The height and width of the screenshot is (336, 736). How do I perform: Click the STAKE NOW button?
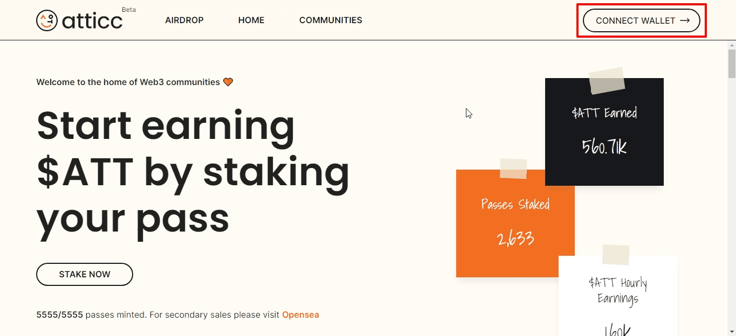point(85,274)
